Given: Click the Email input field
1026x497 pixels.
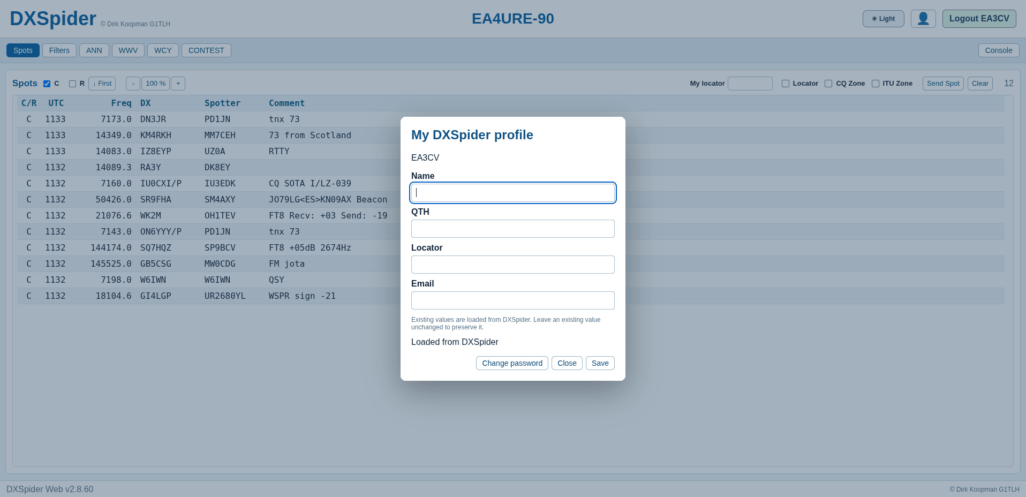Looking at the screenshot, I should 513,300.
